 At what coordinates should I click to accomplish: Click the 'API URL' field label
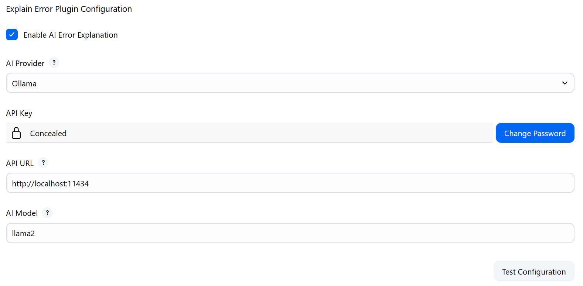pos(20,163)
